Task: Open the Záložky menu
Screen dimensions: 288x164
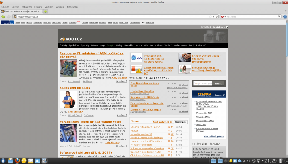Action: (49, 7)
